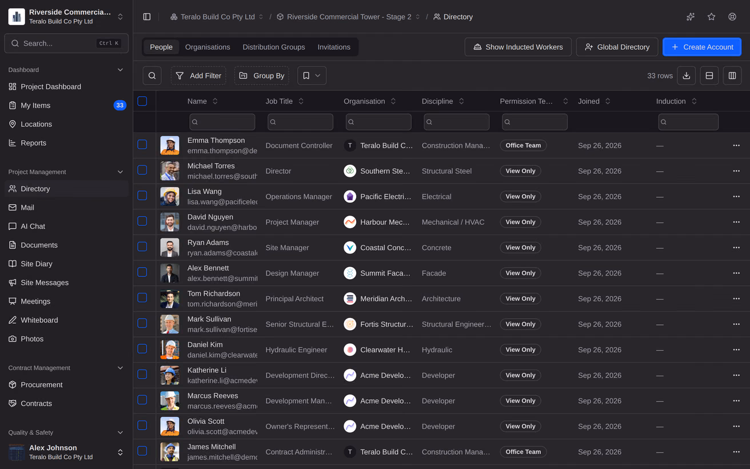This screenshot has height=469, width=750.
Task: Open the project switcher dropdown in sidebar
Action: pyautogui.click(x=66, y=17)
